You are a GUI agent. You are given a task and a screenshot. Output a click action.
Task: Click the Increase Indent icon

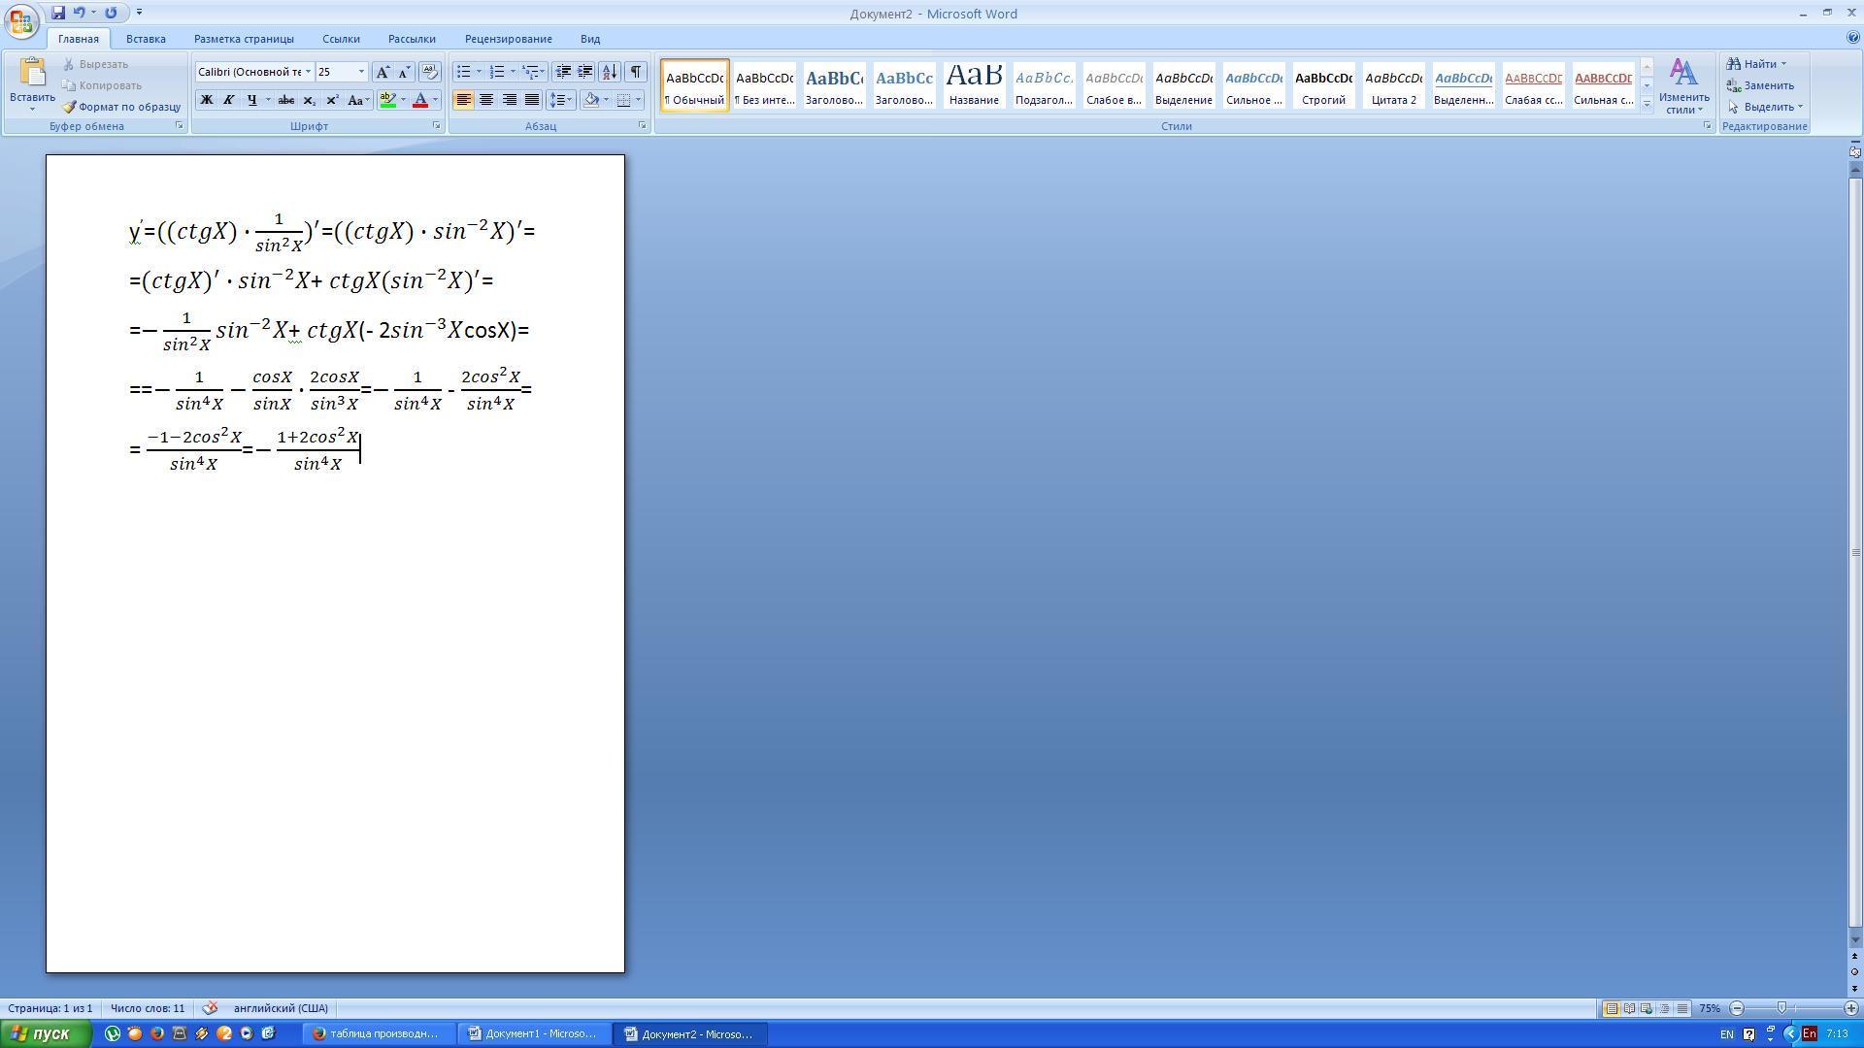(x=585, y=72)
